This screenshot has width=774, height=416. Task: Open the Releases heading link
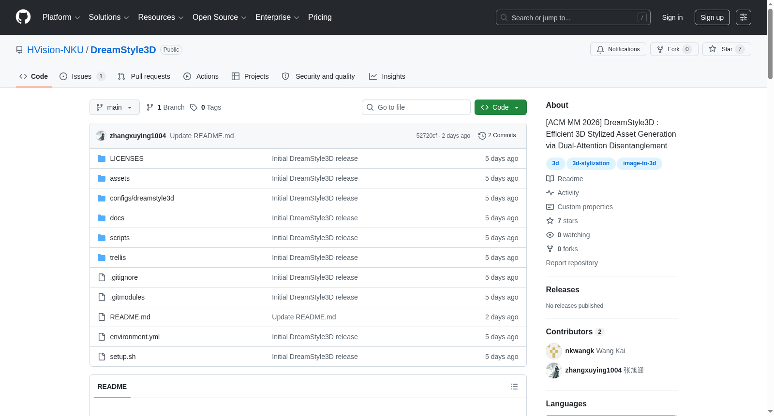pyautogui.click(x=563, y=290)
